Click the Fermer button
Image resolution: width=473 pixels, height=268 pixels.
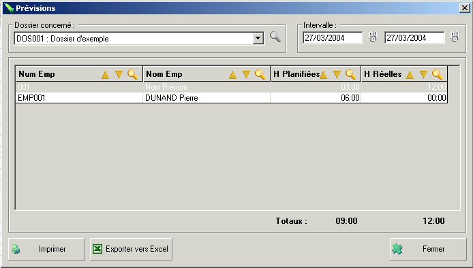[x=428, y=249]
